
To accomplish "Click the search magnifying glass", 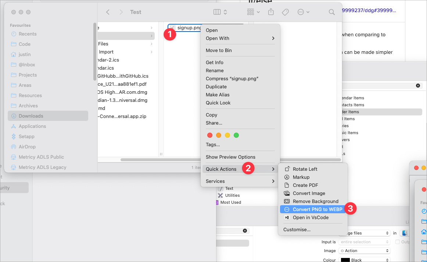I will [331, 12].
